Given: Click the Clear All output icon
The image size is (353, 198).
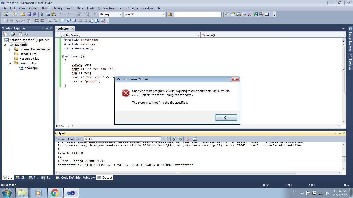Looking at the screenshot, I should tap(188, 139).
